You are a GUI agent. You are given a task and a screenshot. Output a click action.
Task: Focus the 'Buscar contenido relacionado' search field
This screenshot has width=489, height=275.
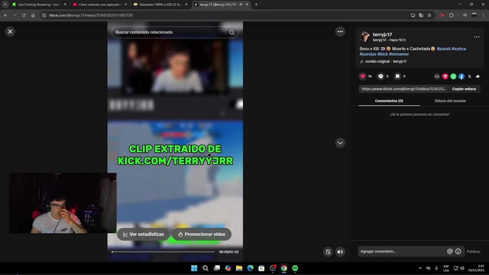[169, 32]
